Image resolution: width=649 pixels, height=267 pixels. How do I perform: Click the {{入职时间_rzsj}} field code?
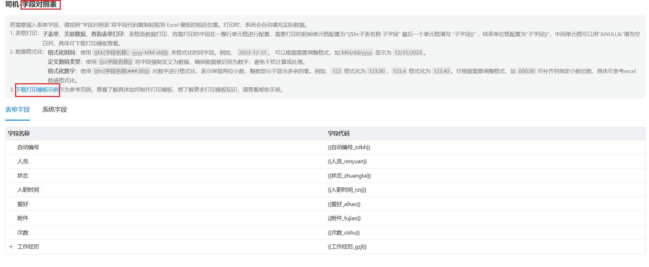347,190
